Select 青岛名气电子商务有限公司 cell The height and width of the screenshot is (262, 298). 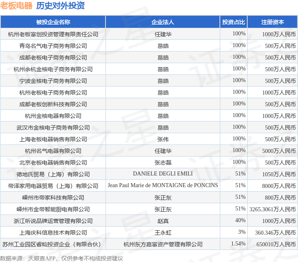[x=53, y=46]
